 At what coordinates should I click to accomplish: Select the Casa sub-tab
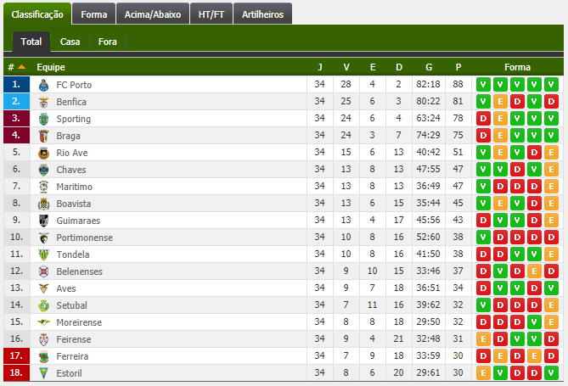coord(70,42)
